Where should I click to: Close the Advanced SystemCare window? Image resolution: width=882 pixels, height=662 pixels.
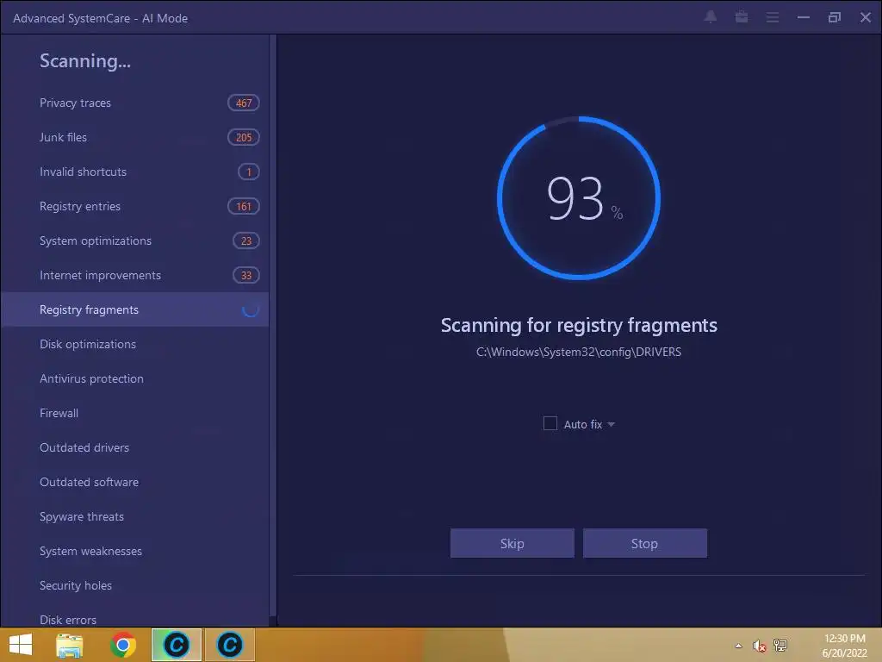tap(865, 17)
